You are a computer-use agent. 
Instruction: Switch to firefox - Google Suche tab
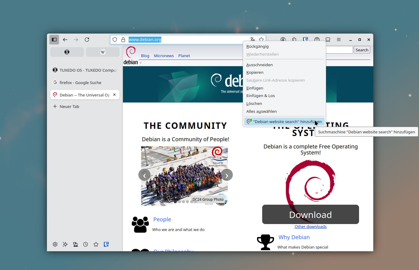pyautogui.click(x=85, y=83)
